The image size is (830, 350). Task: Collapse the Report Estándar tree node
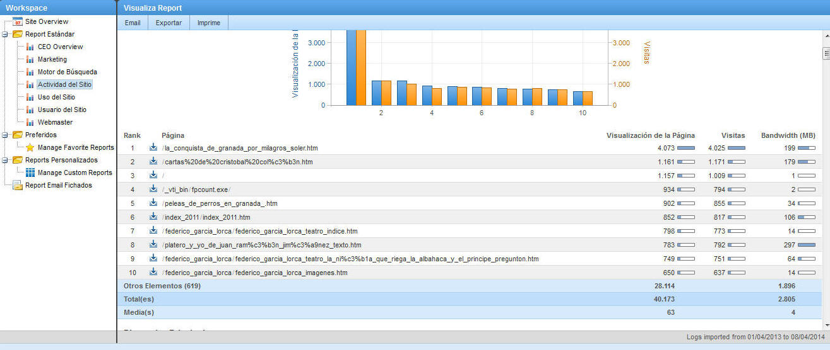pyautogui.click(x=5, y=35)
